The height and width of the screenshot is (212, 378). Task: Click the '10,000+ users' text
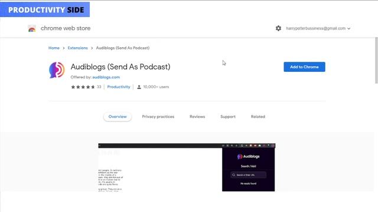pos(156,87)
